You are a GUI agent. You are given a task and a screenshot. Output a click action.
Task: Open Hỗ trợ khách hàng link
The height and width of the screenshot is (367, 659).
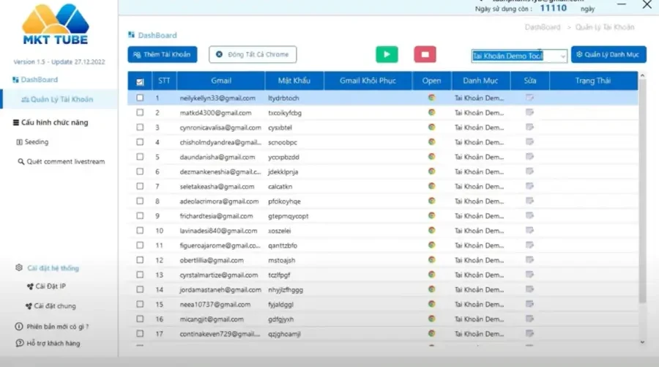[x=48, y=343]
